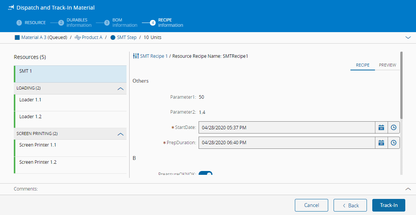Expand the Comments section
Viewport: 416px width, 215px height.
(408, 189)
